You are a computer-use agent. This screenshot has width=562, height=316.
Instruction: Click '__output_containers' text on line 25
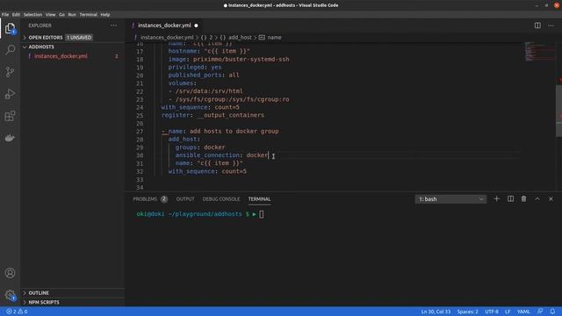230,115
